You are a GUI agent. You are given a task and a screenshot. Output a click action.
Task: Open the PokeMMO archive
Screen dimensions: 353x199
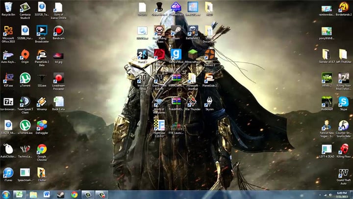click(x=176, y=104)
